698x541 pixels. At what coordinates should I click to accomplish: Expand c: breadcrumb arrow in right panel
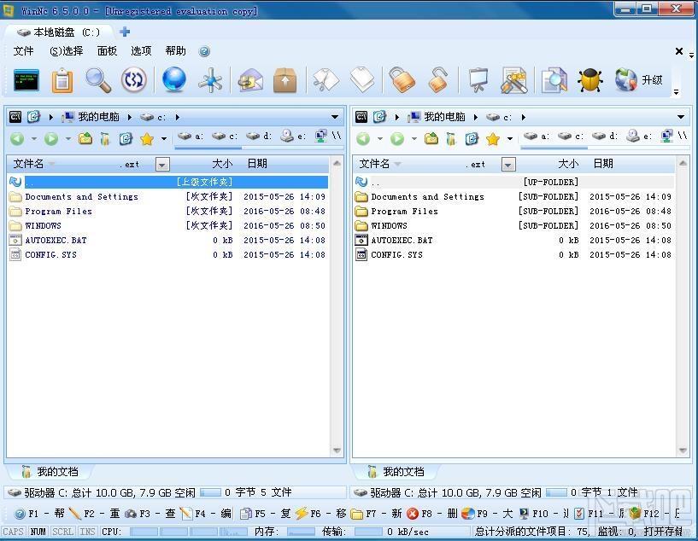524,118
